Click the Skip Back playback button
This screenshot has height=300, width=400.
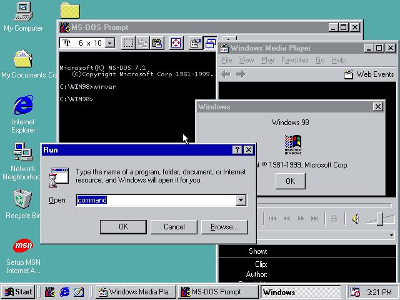coord(272,218)
